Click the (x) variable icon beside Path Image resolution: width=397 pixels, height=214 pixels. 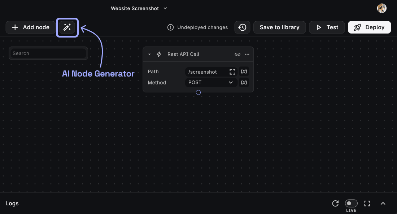(244, 71)
